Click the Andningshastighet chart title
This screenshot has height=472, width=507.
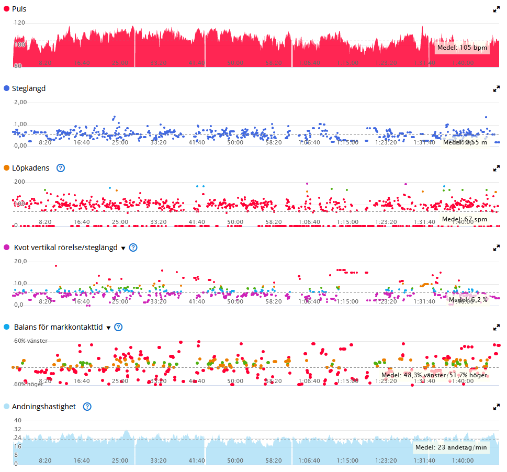(44, 407)
